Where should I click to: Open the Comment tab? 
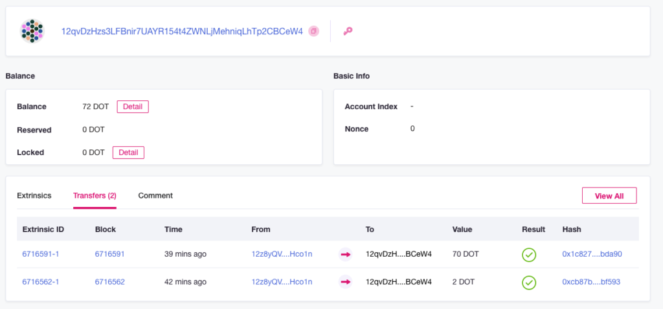tap(155, 195)
